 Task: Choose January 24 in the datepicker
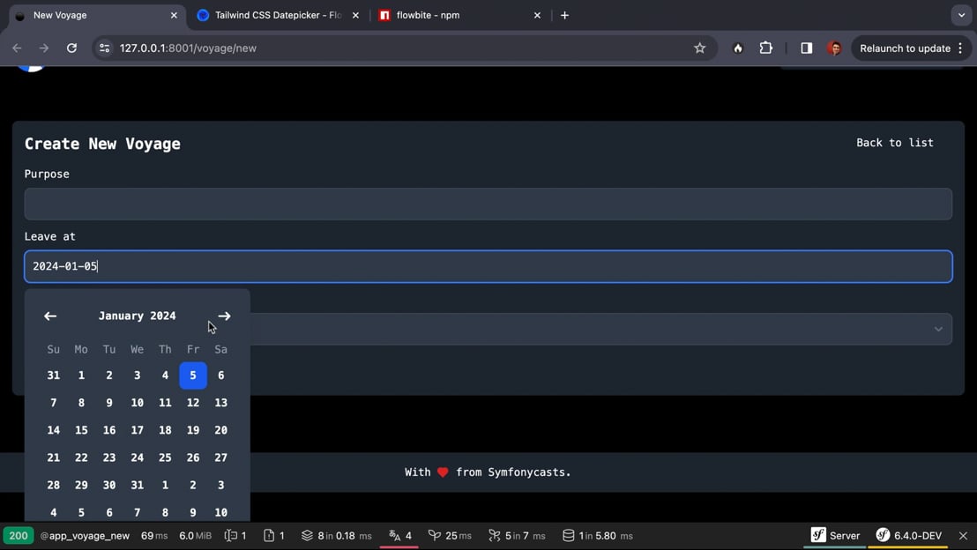pyautogui.click(x=137, y=457)
